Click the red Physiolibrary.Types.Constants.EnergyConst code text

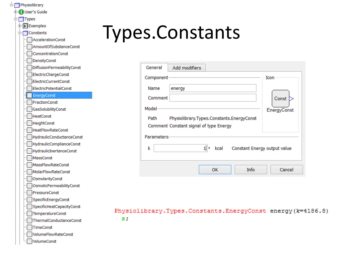[190, 211]
